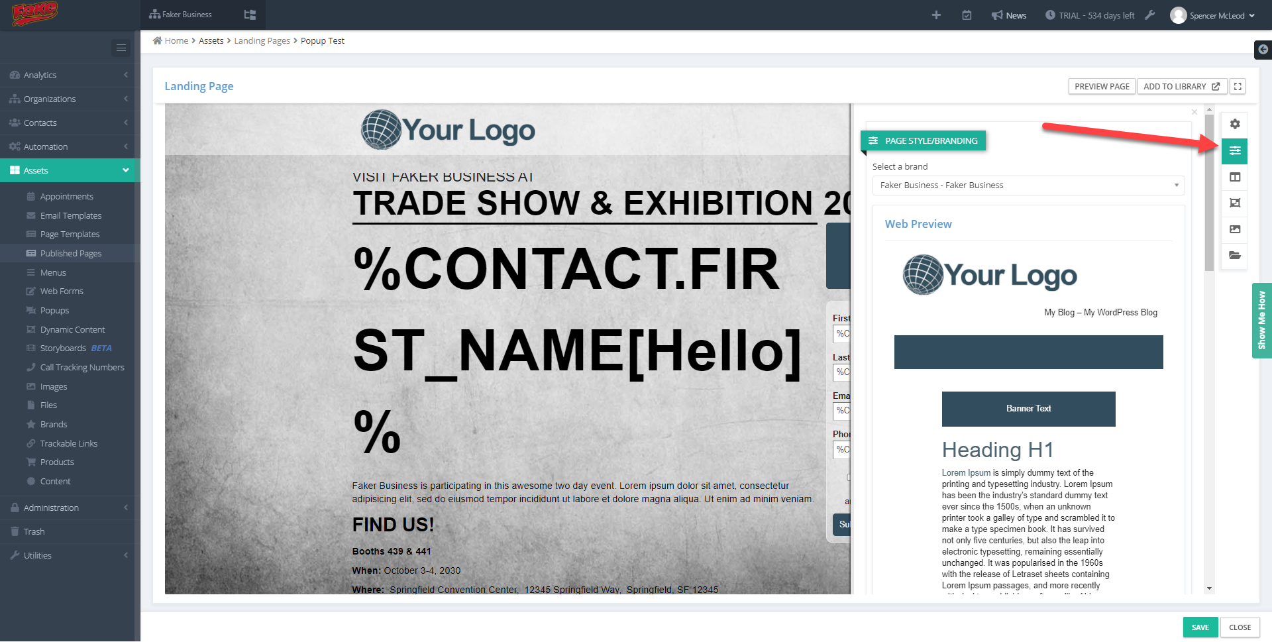Expand Contacts menu
The image size is (1272, 642).
67,123
